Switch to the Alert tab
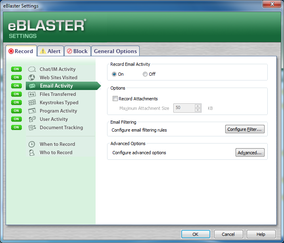Image resolution: width=284 pixels, height=243 pixels. 50,51
